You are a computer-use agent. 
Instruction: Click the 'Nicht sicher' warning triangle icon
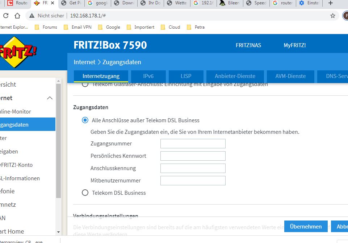point(32,16)
